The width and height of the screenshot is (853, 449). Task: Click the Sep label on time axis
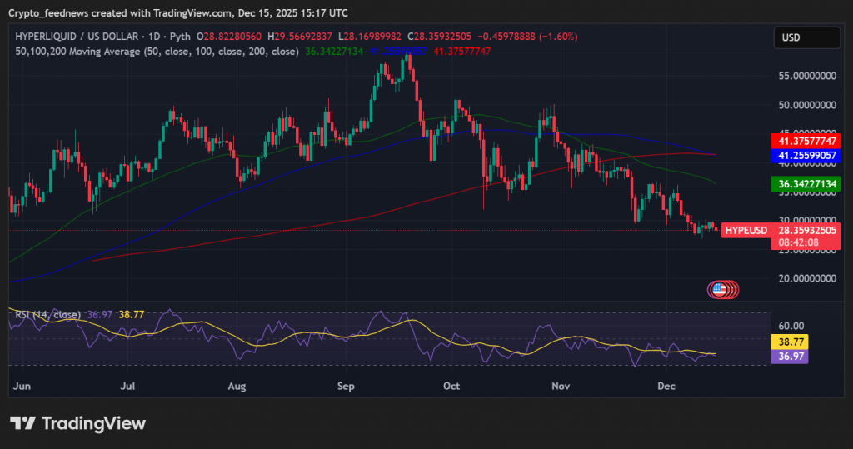[347, 387]
